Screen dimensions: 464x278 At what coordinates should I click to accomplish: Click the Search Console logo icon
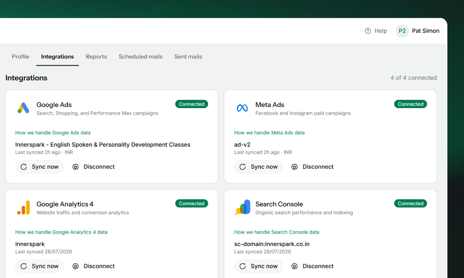pyautogui.click(x=242, y=207)
